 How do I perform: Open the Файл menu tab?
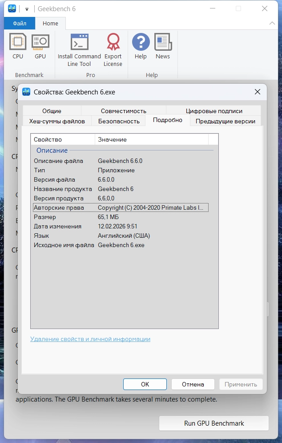(20, 23)
